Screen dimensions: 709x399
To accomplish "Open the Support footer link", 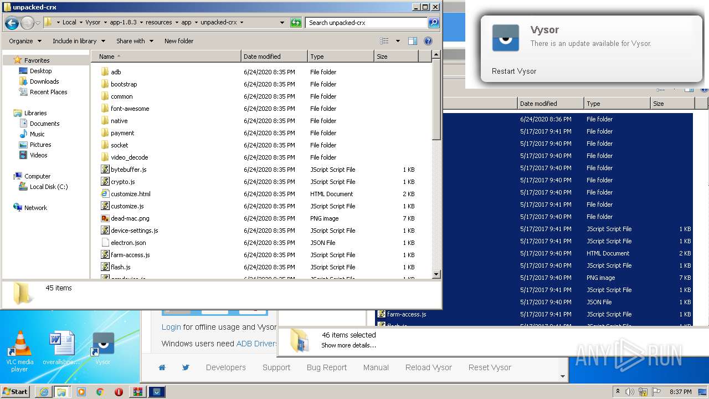I will click(x=276, y=367).
